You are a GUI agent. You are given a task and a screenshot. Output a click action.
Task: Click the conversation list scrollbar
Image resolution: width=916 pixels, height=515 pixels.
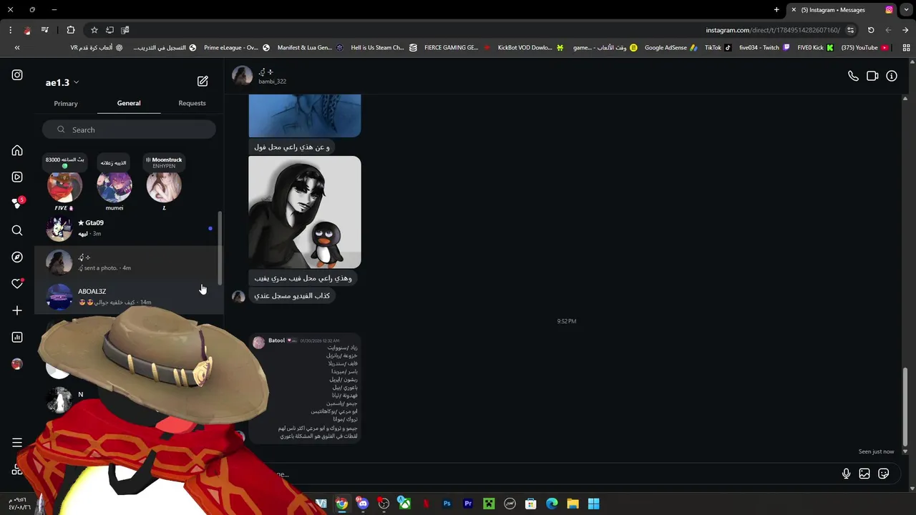220,247
